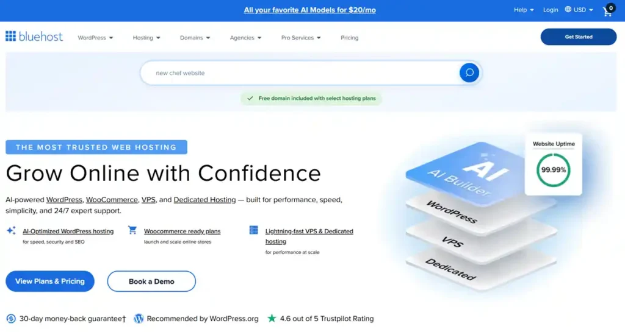Click the server icon beside VPS hosting
Image resolution: width=625 pixels, height=332 pixels.
[x=253, y=230]
